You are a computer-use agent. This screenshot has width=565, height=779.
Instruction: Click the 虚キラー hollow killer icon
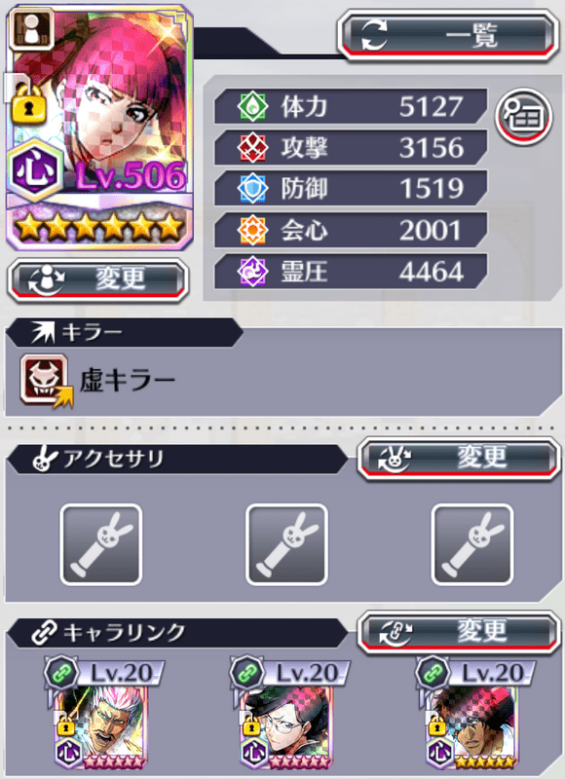click(x=46, y=380)
